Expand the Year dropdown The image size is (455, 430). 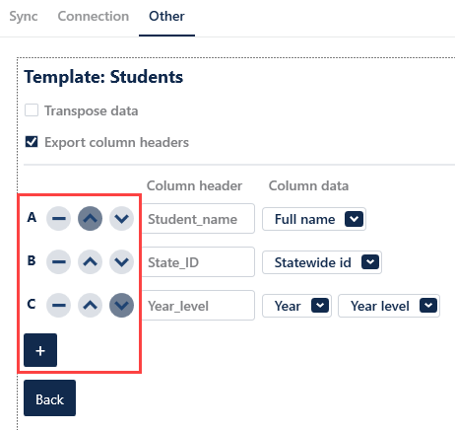(296, 306)
